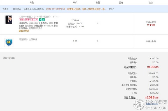Click the 待确认收货 status of the phone row
Image resolution: width=168 pixels, height=111 pixels.
click(x=151, y=22)
